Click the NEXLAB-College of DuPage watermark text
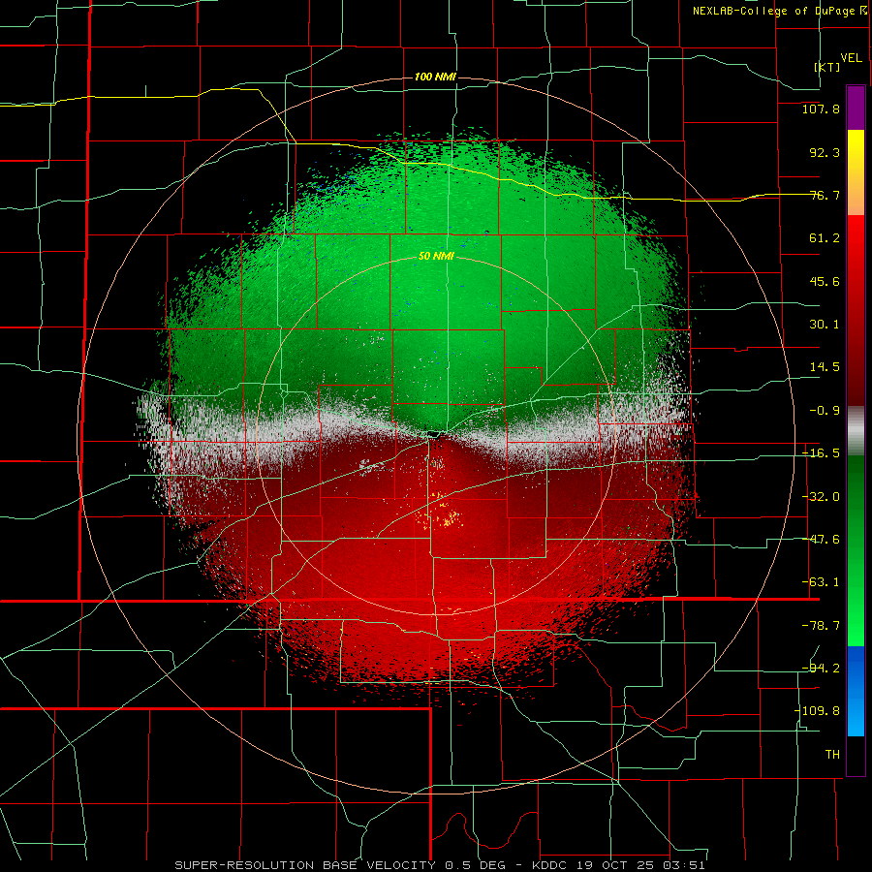This screenshot has width=872, height=872. pos(780,11)
